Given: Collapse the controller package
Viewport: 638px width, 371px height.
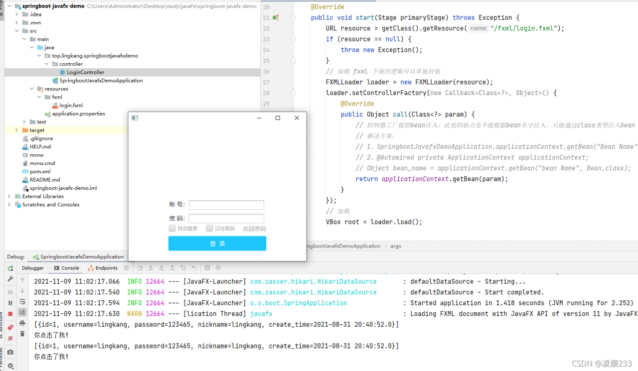Looking at the screenshot, I should (x=47, y=64).
